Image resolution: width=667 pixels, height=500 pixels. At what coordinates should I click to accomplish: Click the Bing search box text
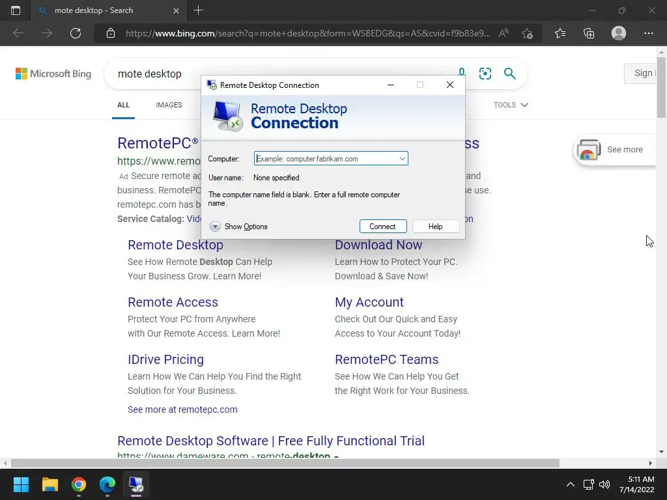coord(150,74)
